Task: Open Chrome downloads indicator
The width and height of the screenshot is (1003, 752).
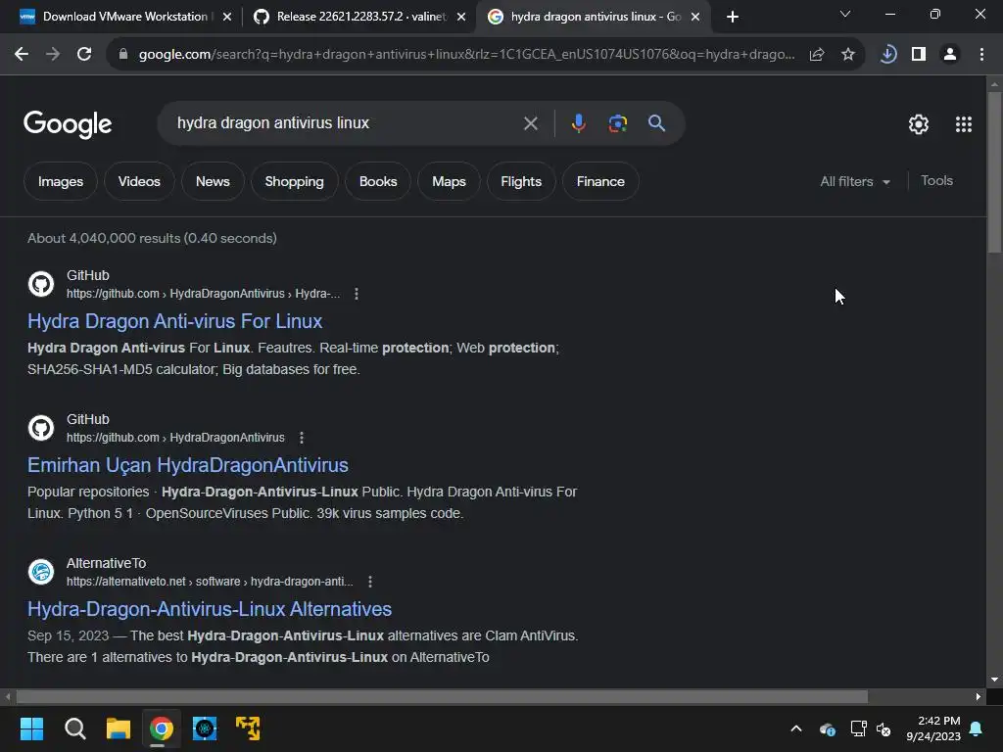Action: coord(887,55)
